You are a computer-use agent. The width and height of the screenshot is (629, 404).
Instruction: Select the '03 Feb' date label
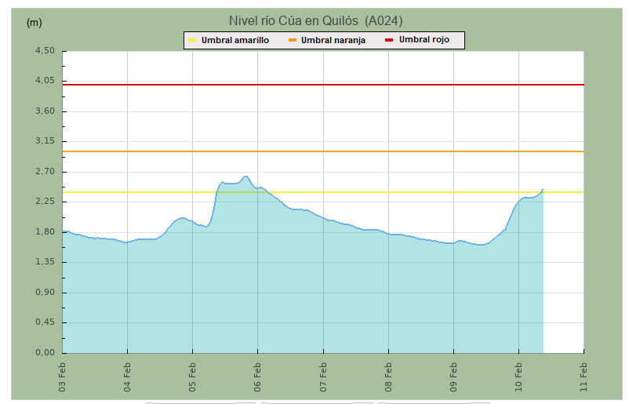coord(63,375)
